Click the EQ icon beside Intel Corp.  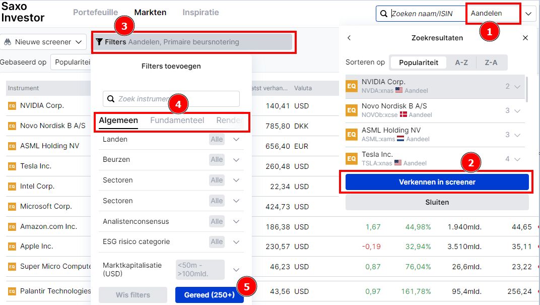(12, 187)
